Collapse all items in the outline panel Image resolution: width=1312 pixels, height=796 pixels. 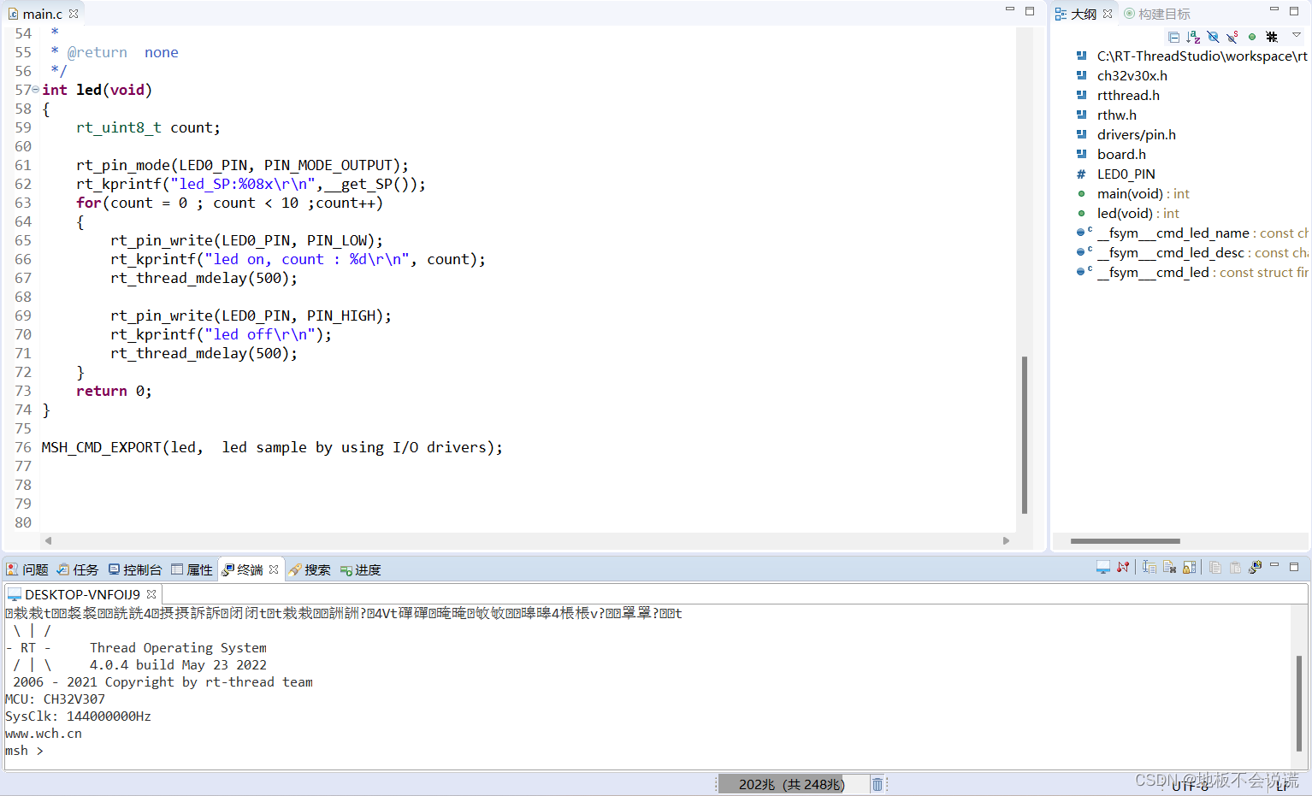(1173, 37)
